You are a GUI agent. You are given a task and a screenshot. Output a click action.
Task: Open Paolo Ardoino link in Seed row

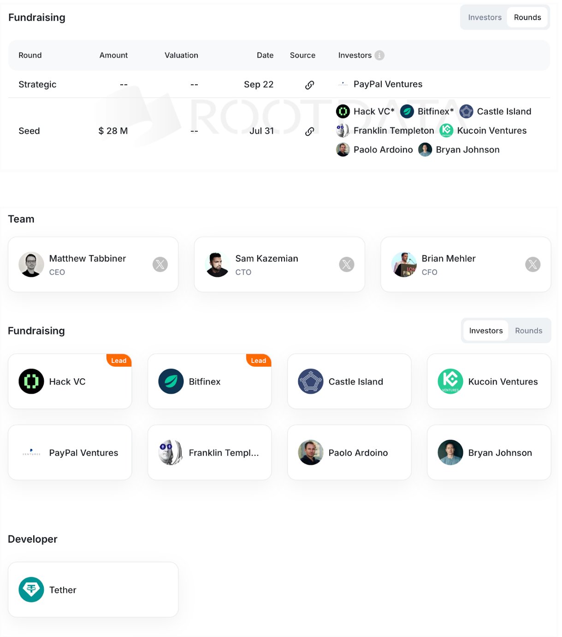click(x=383, y=150)
